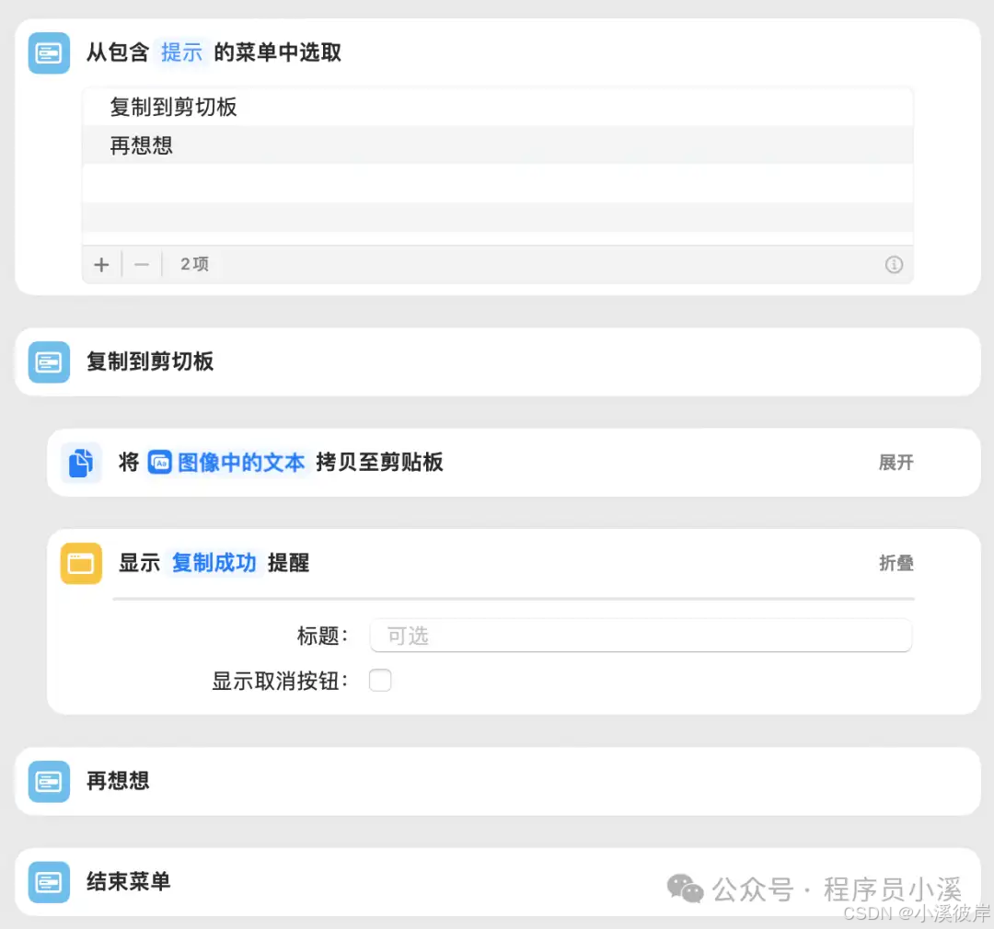Select the 结束菜单 action label
Viewport: 994px width, 929px height.
(129, 881)
